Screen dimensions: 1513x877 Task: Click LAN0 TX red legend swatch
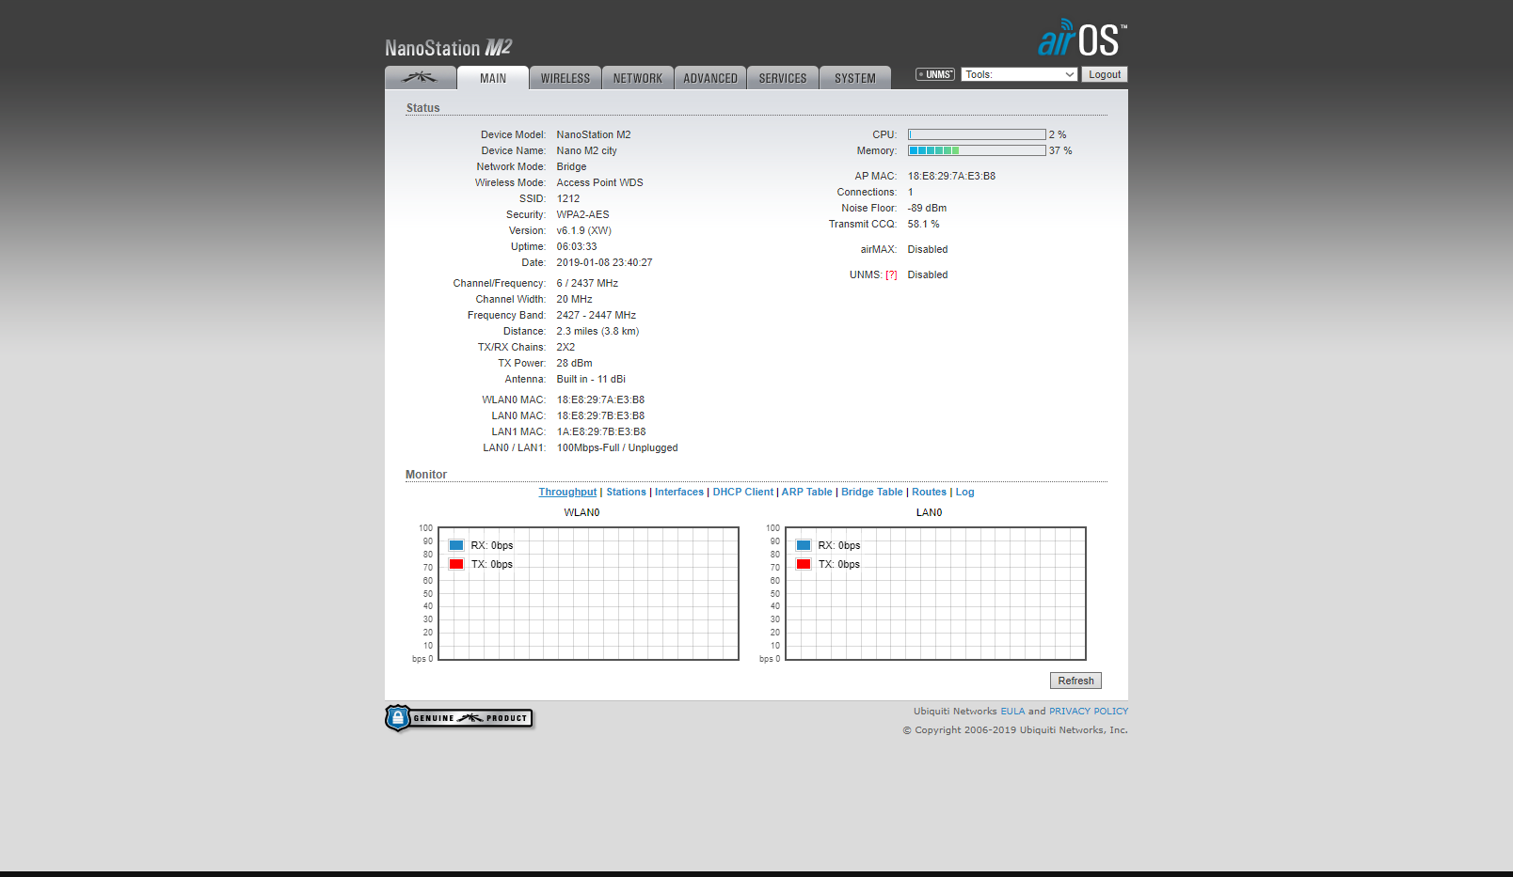[804, 564]
